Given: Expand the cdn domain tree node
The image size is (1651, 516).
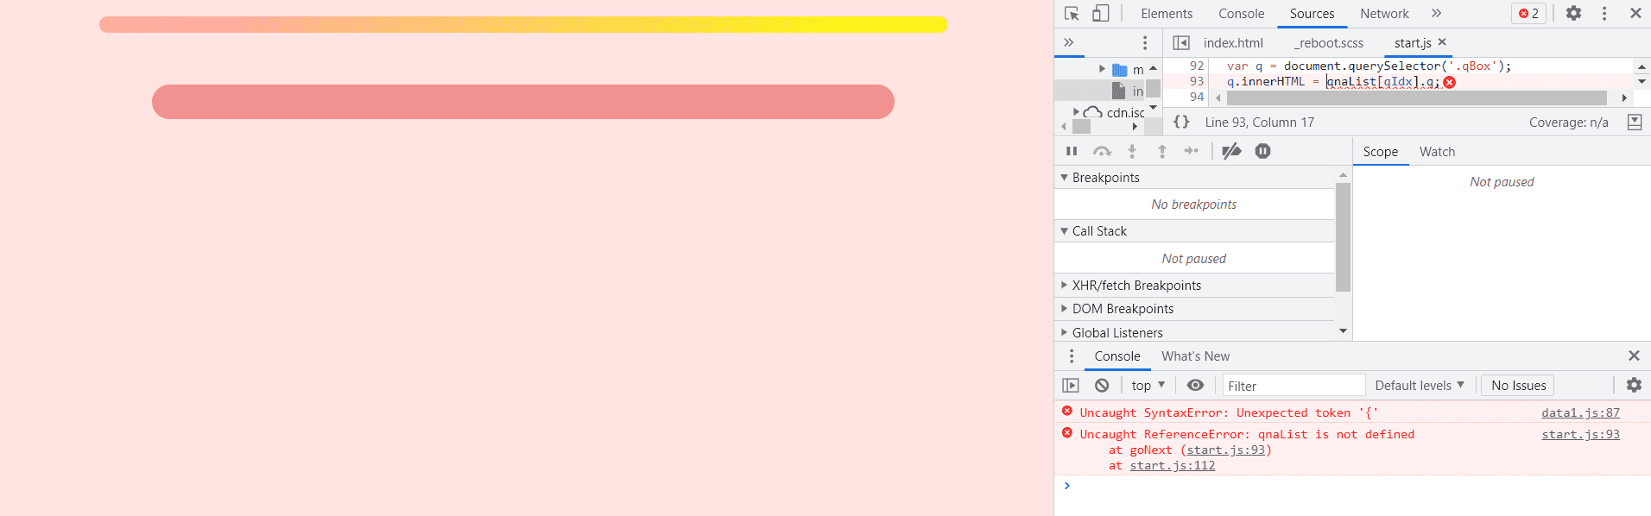Looking at the screenshot, I should pyautogui.click(x=1076, y=112).
